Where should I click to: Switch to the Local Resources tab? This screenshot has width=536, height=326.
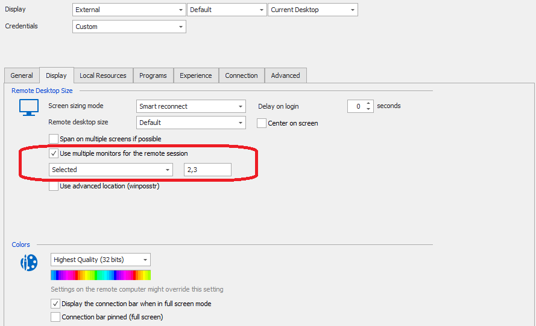[103, 75]
